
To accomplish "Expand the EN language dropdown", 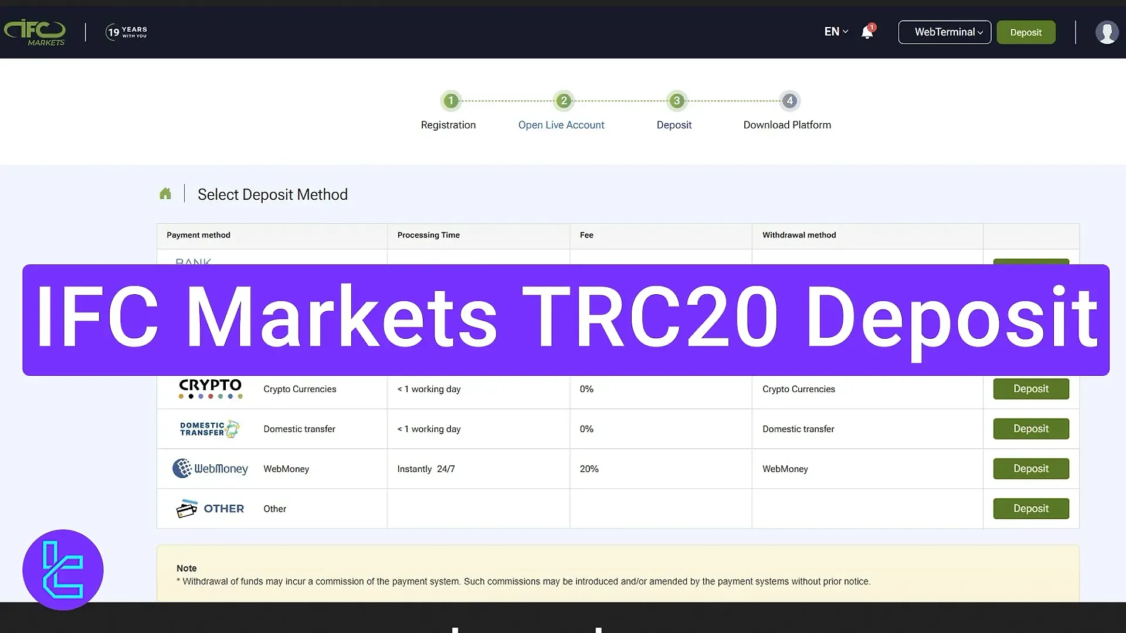I will 836,32.
